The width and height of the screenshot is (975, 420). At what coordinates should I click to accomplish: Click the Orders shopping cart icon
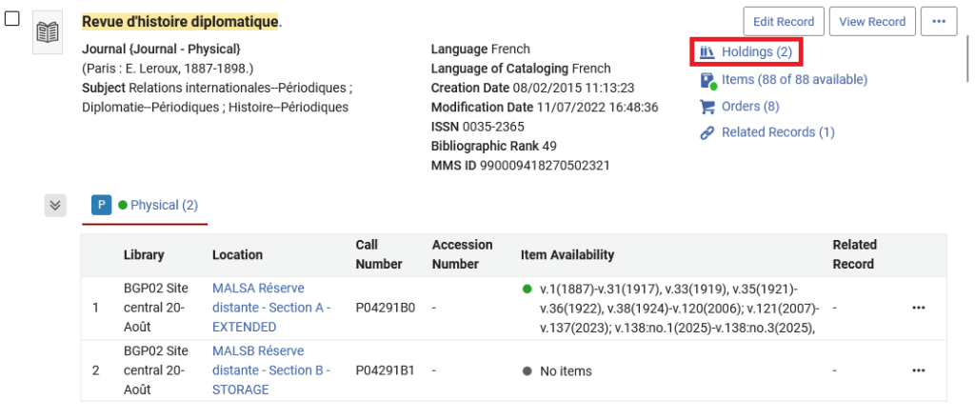pos(706,107)
